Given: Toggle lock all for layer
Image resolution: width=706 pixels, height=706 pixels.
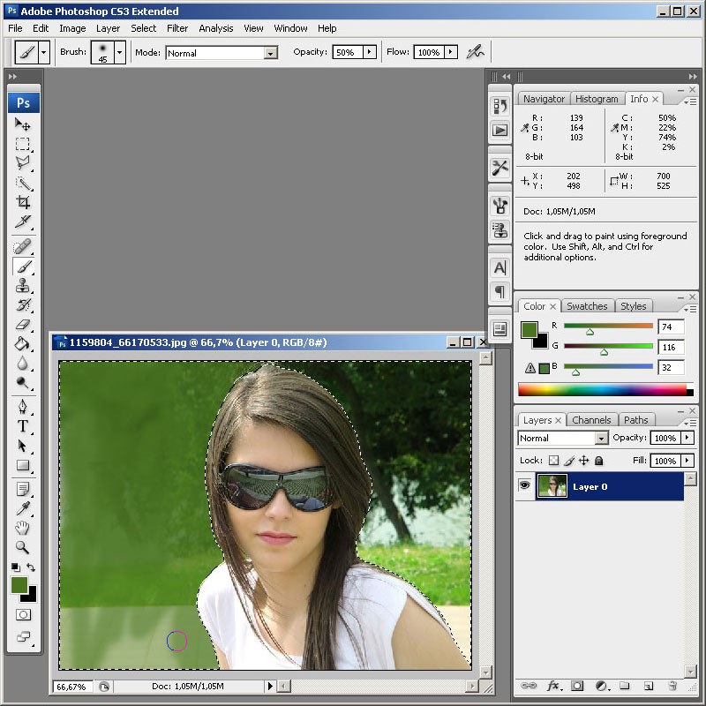Looking at the screenshot, I should tap(599, 461).
